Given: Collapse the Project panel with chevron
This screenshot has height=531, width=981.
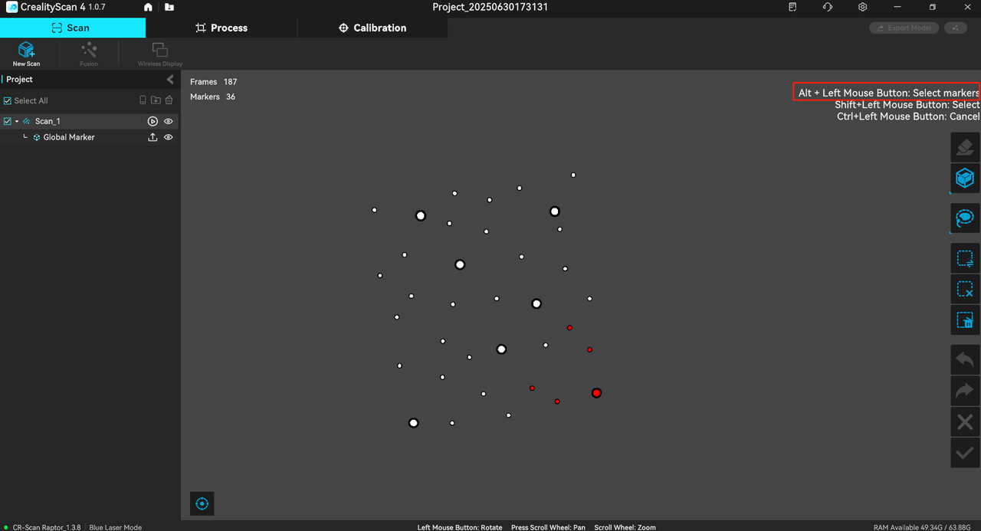Looking at the screenshot, I should [170, 80].
